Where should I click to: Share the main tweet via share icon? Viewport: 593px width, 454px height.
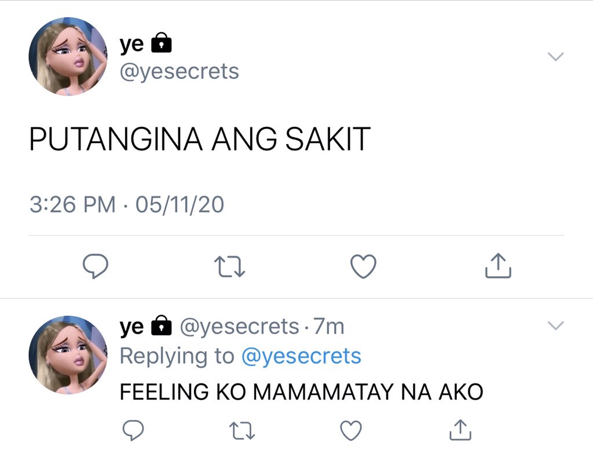(498, 266)
